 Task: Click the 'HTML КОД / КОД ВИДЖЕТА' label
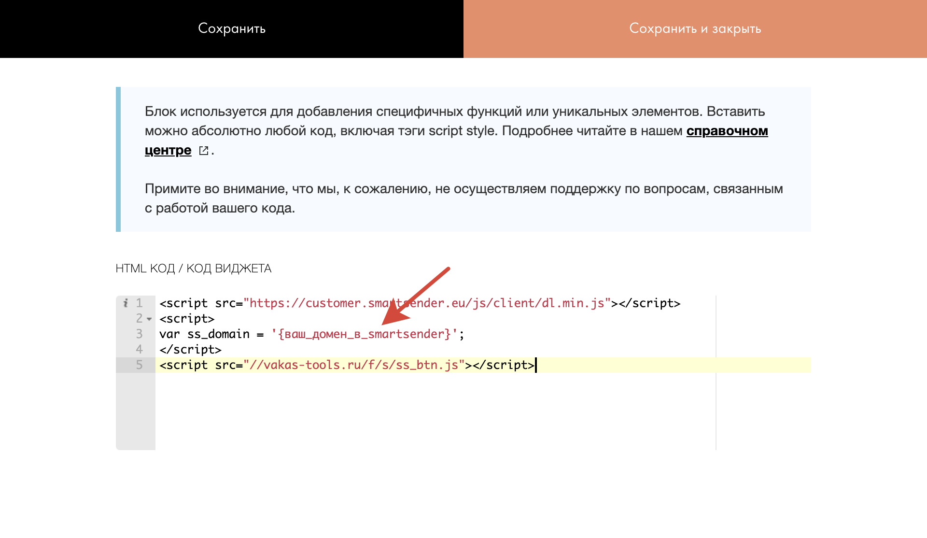pos(193,269)
